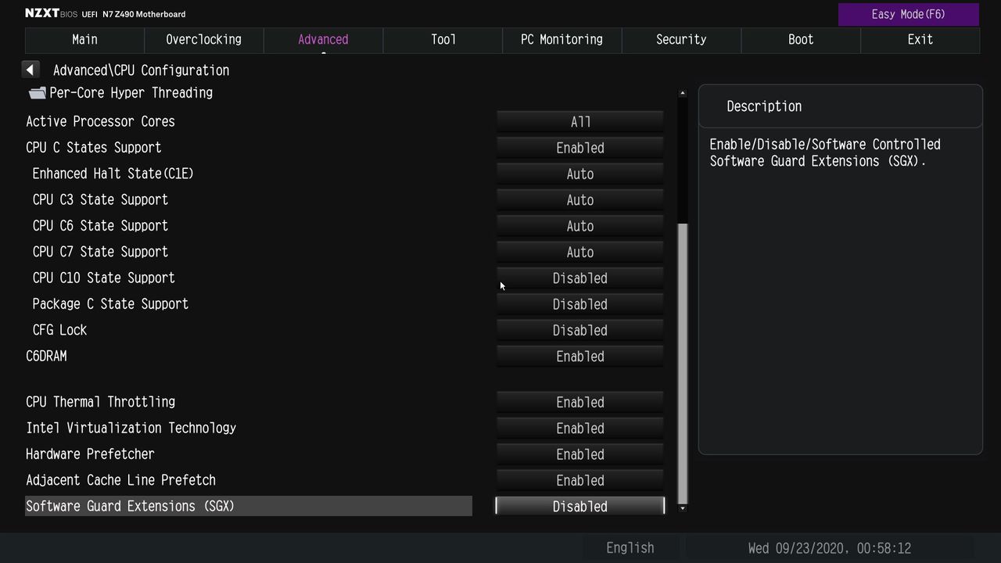The width and height of the screenshot is (1001, 563).
Task: Open the Overclocking tab
Action: (203, 40)
